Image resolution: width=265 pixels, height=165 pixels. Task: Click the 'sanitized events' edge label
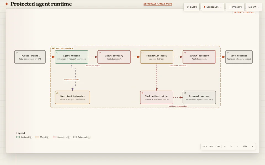coord(71,80)
